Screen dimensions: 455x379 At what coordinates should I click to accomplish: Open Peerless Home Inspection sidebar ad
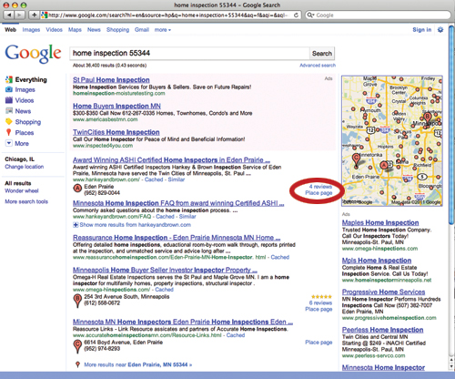(x=383, y=330)
